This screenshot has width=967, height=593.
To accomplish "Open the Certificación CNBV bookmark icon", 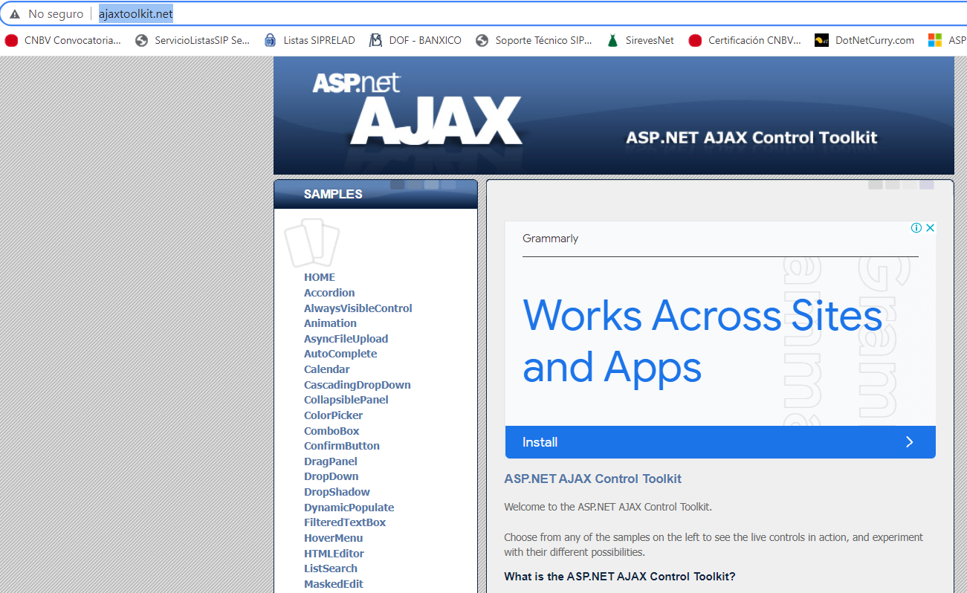I will click(x=695, y=41).
